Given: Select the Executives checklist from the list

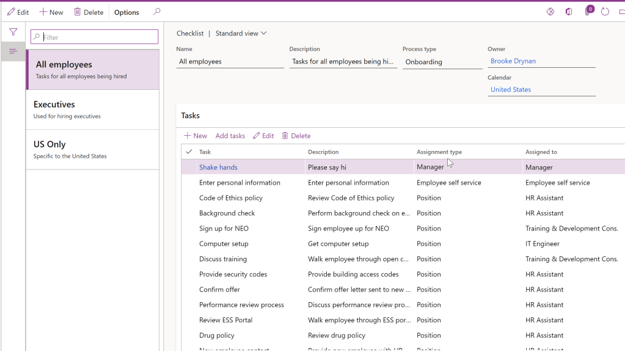Looking at the screenshot, I should pos(92,109).
